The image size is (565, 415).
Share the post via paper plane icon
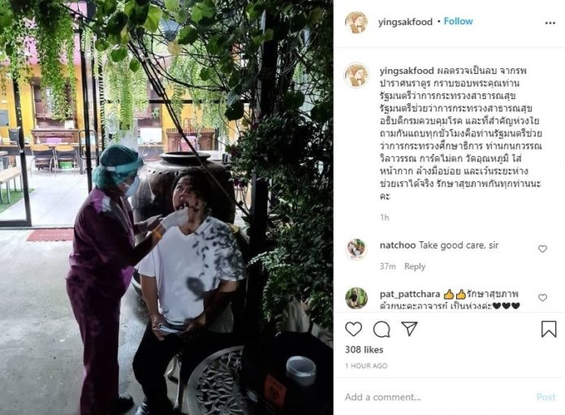coord(409,328)
